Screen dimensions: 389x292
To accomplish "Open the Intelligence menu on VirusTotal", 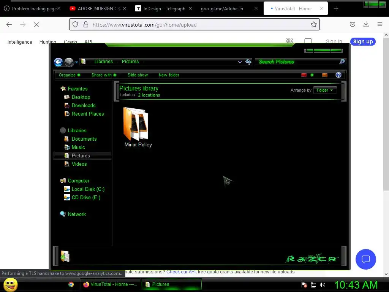I will (x=20, y=42).
